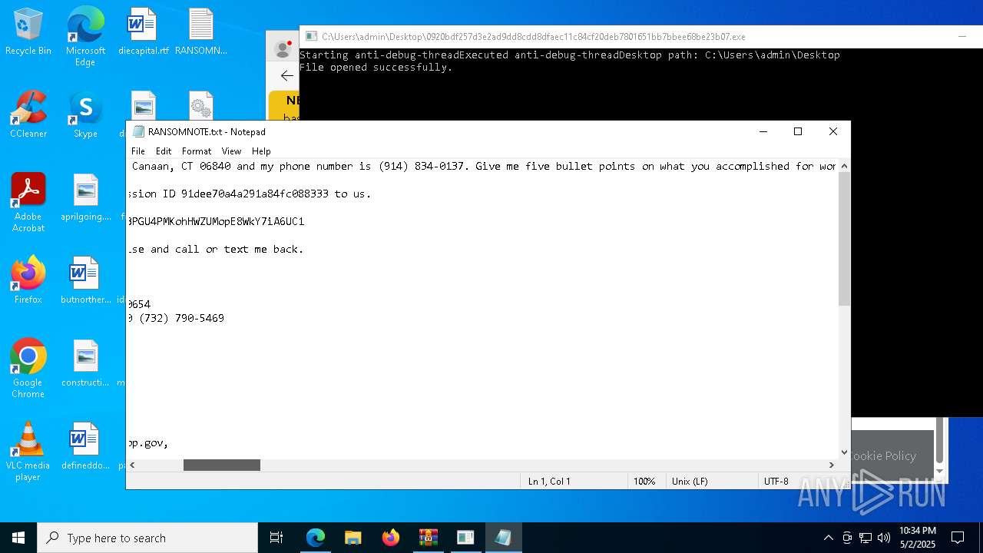The height and width of the screenshot is (553, 983).
Task: Click the phone number (732) 790-5469 text
Action: coord(180,318)
